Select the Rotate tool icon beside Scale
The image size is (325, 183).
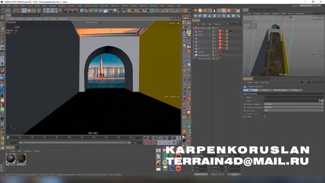click(34, 11)
